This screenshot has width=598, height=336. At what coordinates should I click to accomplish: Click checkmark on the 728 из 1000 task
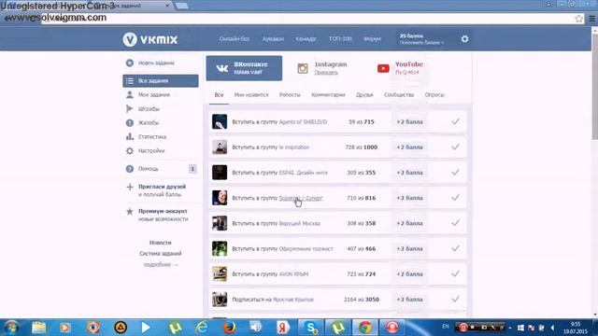pyautogui.click(x=455, y=147)
